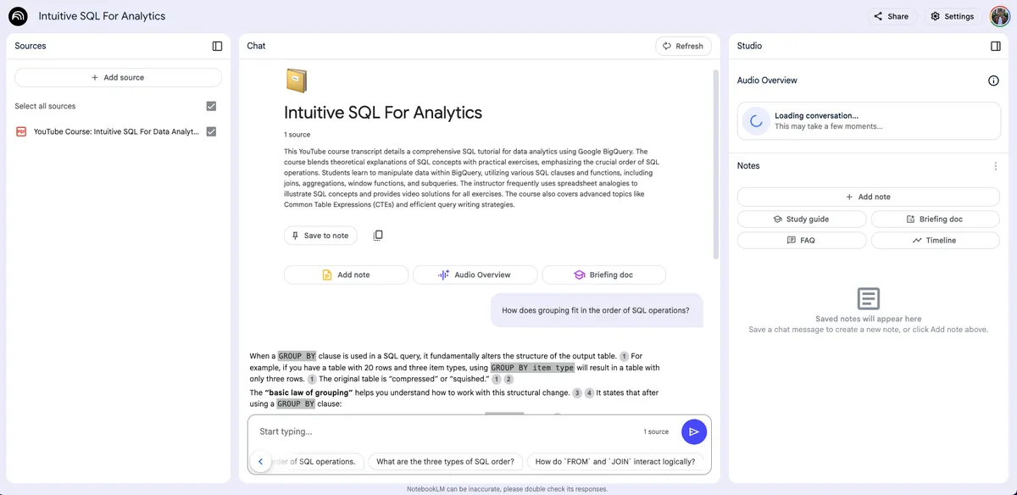The image size is (1017, 495).
Task: Add note in the Studio panel
Action: point(868,197)
